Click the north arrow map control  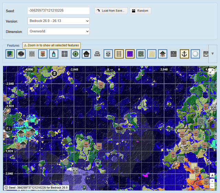212,175
